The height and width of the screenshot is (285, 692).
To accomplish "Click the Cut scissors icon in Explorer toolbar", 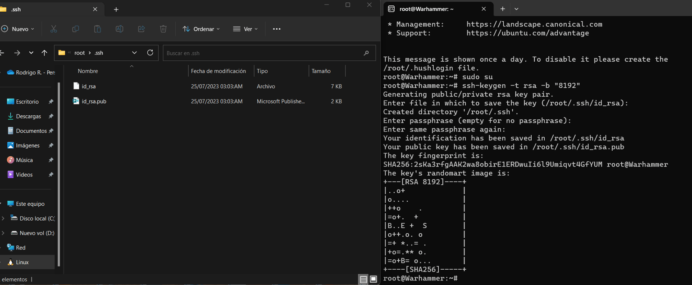I will click(54, 29).
